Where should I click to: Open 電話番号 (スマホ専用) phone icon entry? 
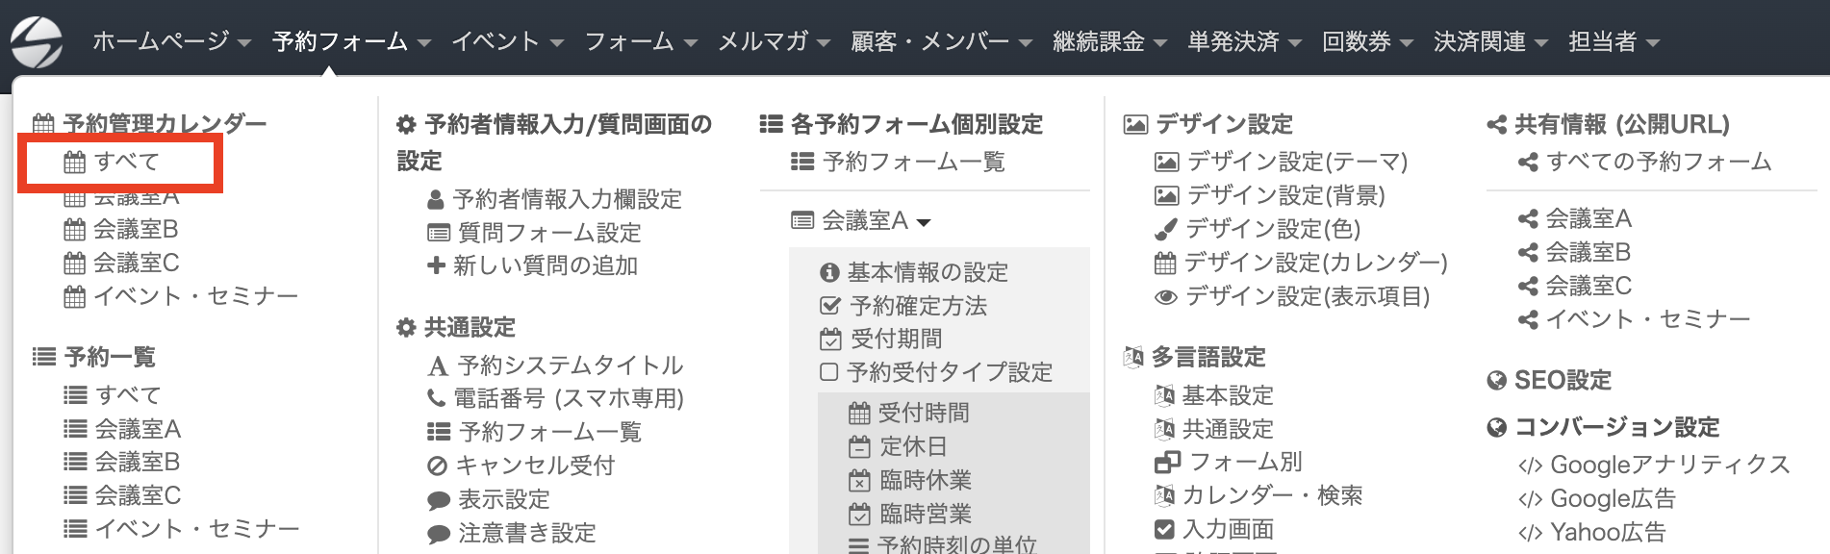pos(555,398)
